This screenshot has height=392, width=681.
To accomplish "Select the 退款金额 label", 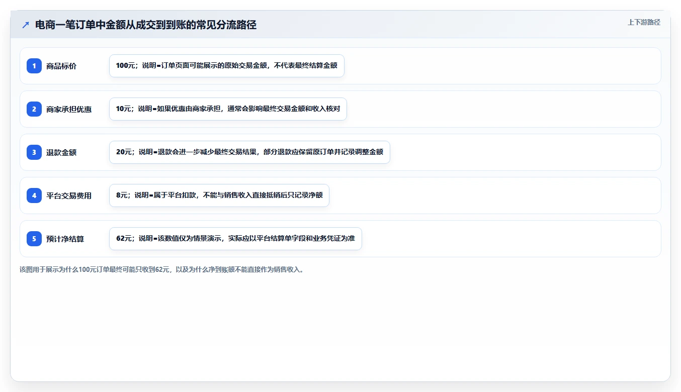I will pos(61,152).
